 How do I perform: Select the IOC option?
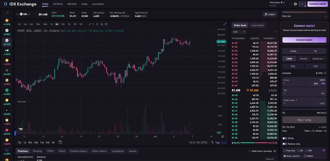[x=301, y=150]
